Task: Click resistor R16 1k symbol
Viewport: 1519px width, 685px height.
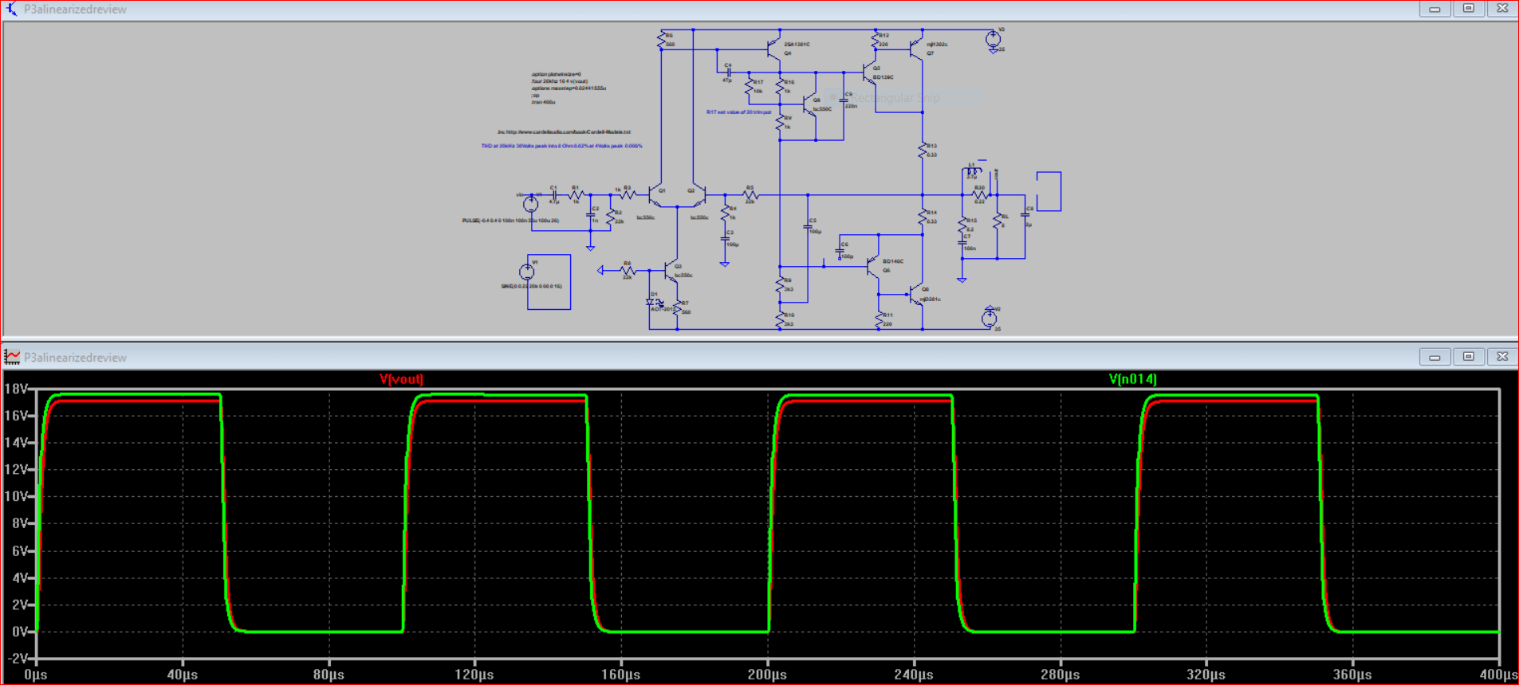Action: pyautogui.click(x=780, y=86)
